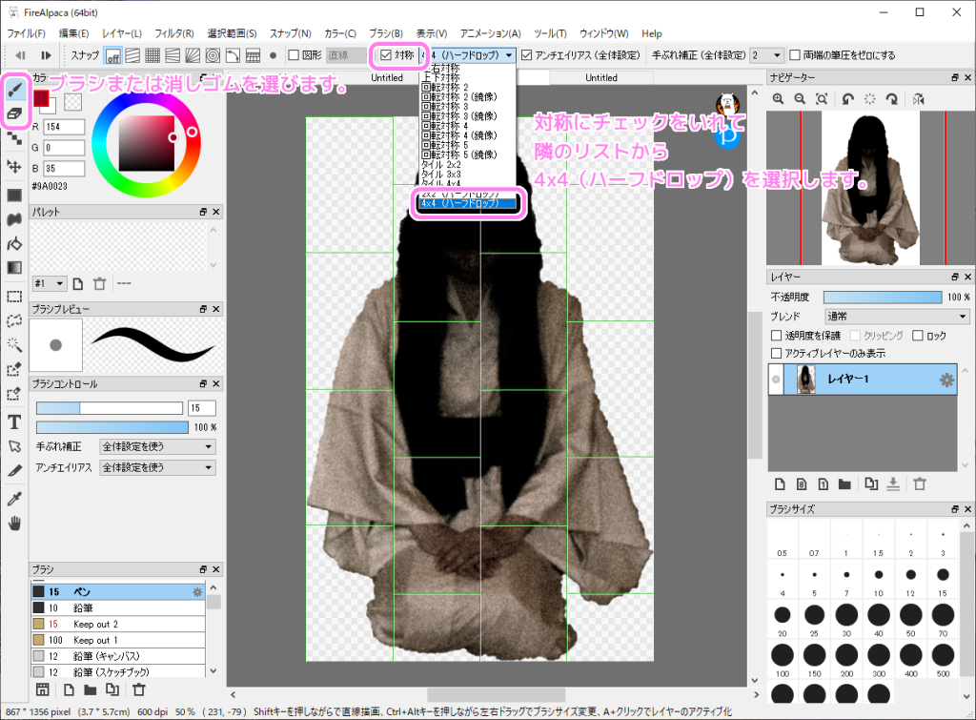Select 4x4（ハーフドロップ） from the symmetry list
The image size is (976, 720).
click(467, 202)
